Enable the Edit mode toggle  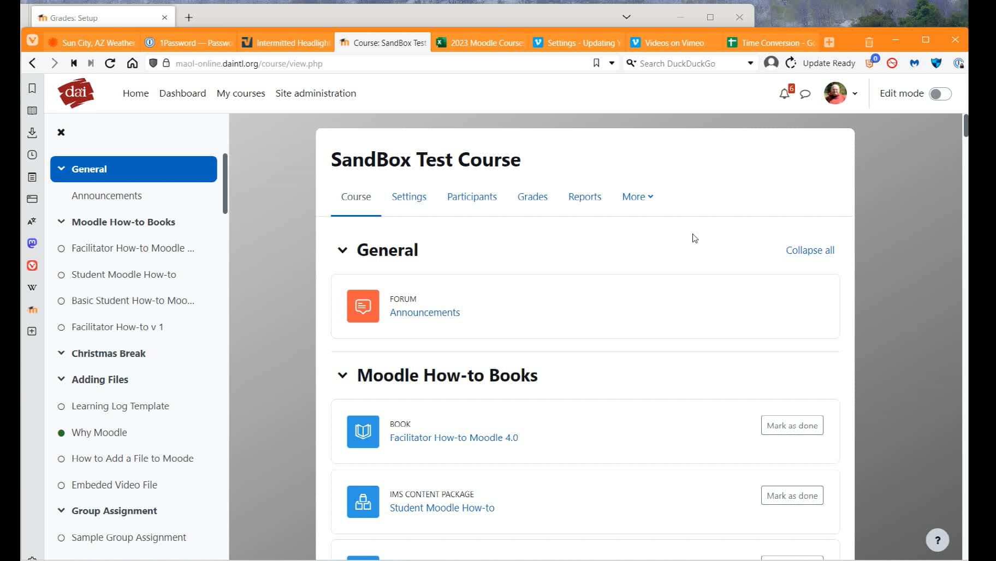coord(939,93)
